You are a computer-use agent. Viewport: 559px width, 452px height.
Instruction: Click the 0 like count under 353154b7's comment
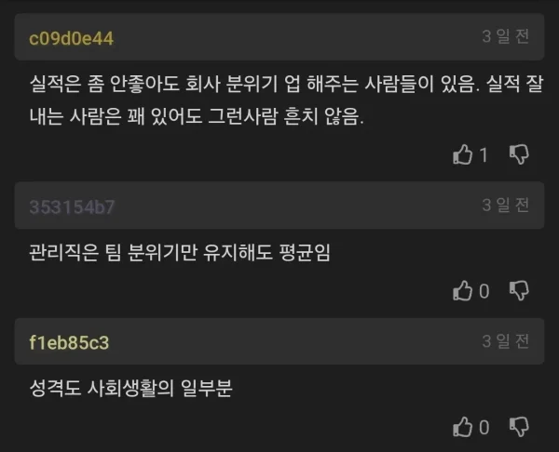tap(484, 291)
